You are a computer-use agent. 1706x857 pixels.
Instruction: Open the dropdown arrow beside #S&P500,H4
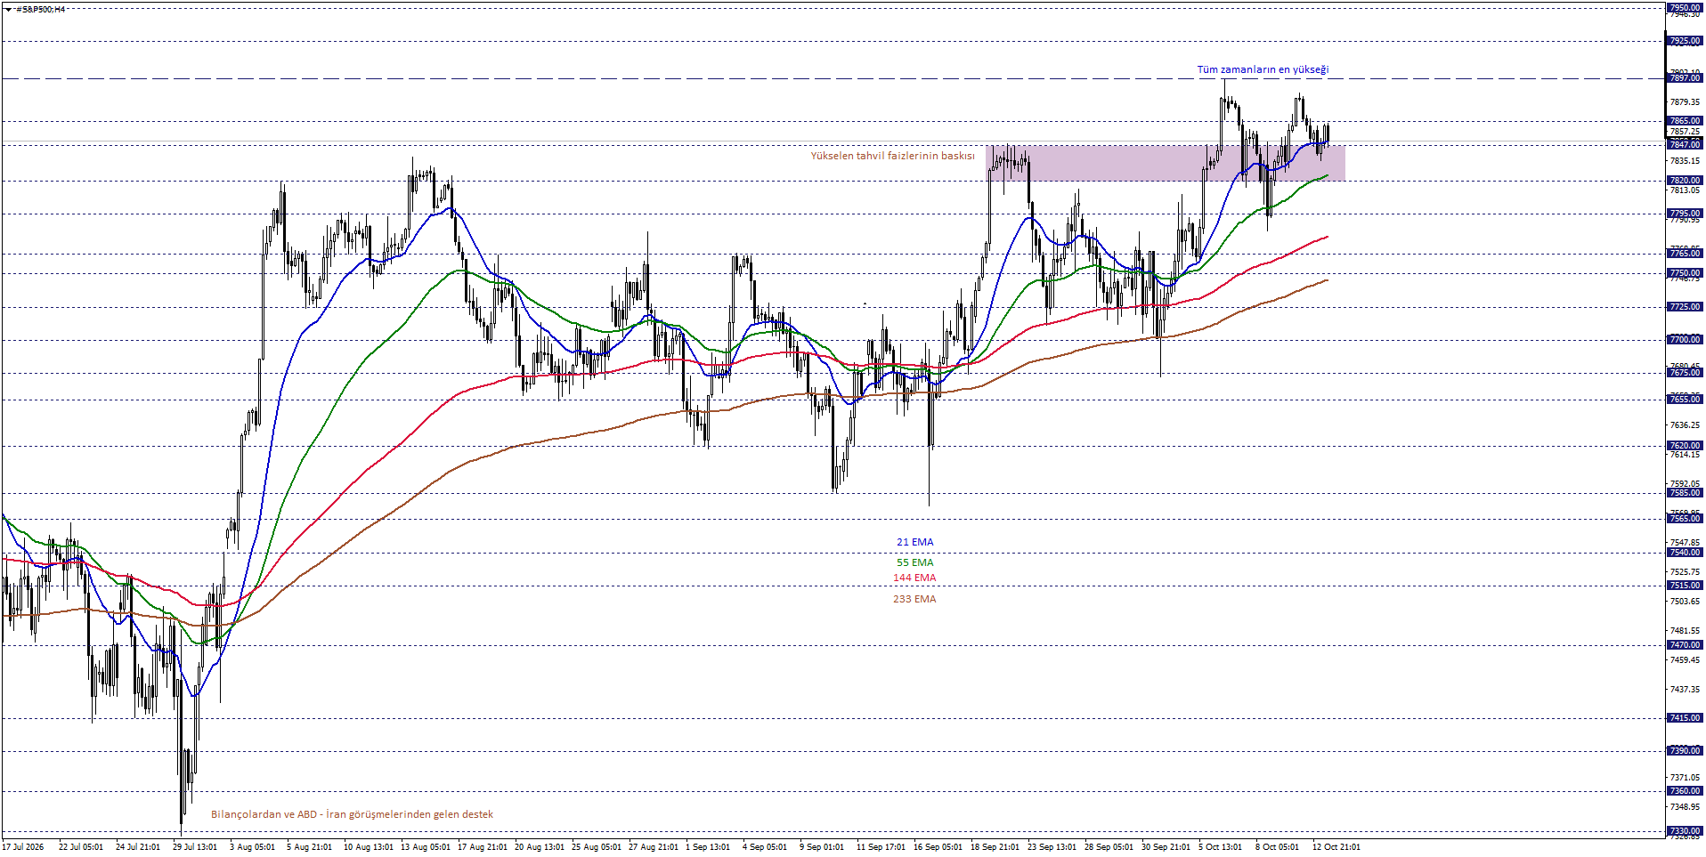[x=8, y=9]
